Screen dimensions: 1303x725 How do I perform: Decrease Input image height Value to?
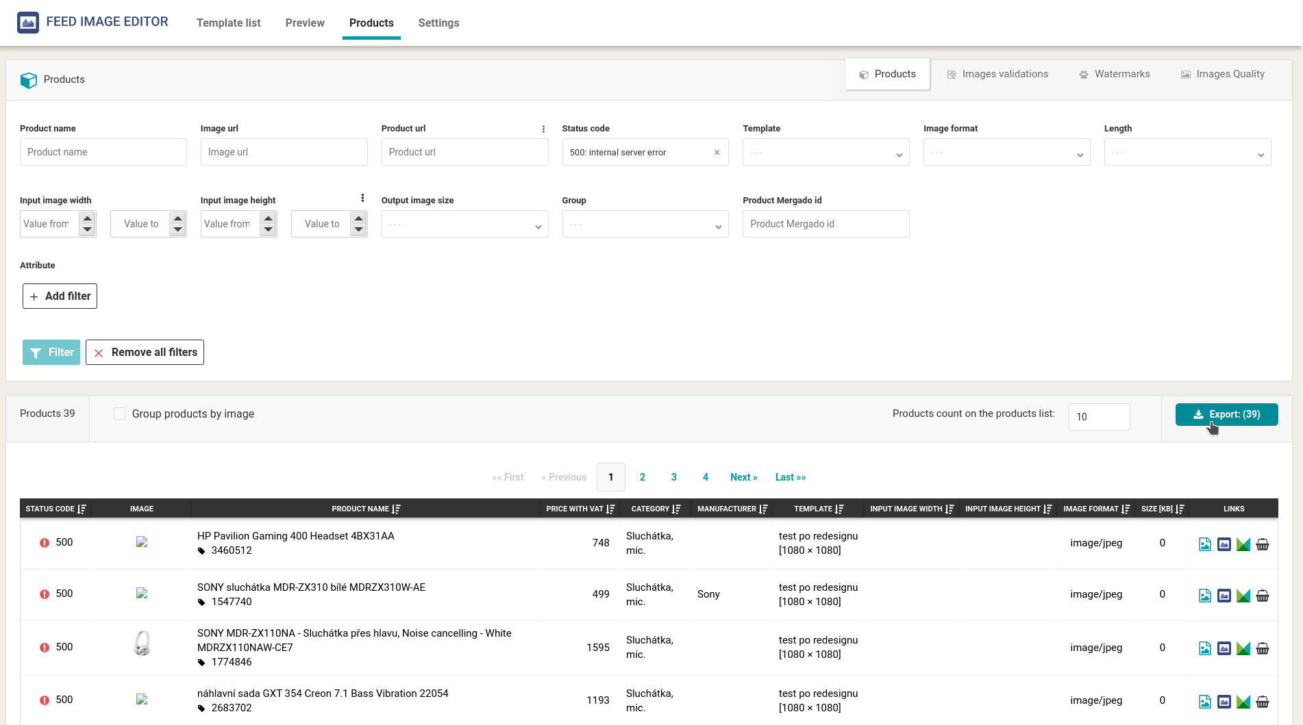click(358, 229)
